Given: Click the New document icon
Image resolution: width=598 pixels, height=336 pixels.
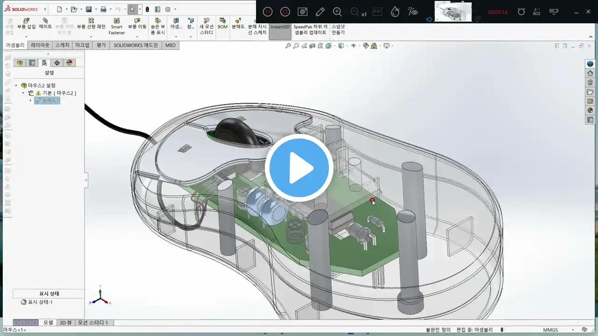Looking at the screenshot, I should (59, 9).
